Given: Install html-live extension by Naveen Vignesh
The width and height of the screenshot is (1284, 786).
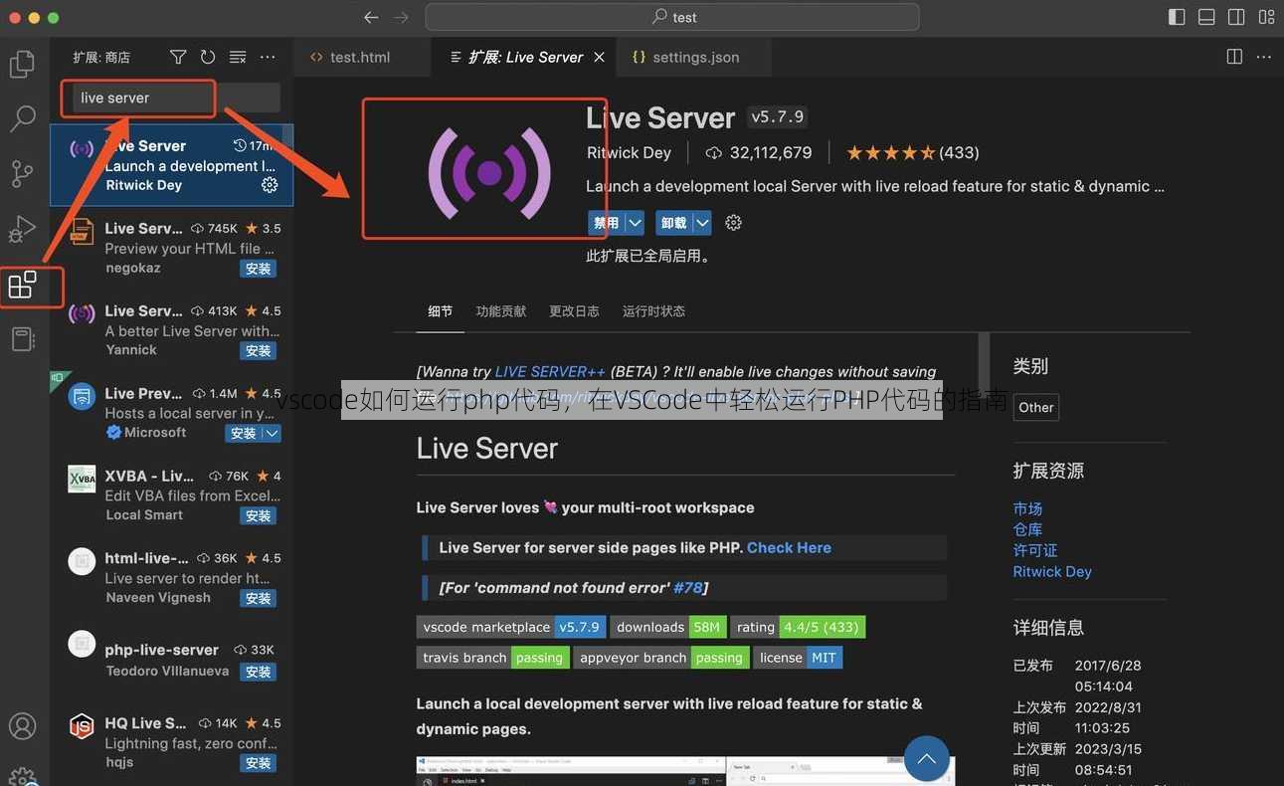Looking at the screenshot, I should pyautogui.click(x=259, y=598).
